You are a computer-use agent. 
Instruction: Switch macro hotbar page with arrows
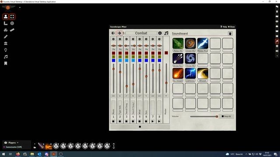114,146
